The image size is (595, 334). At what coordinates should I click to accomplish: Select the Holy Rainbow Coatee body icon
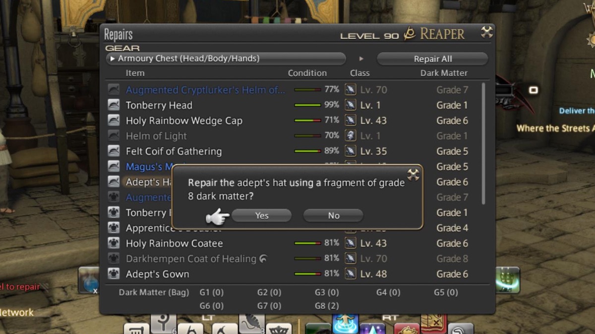[114, 243]
